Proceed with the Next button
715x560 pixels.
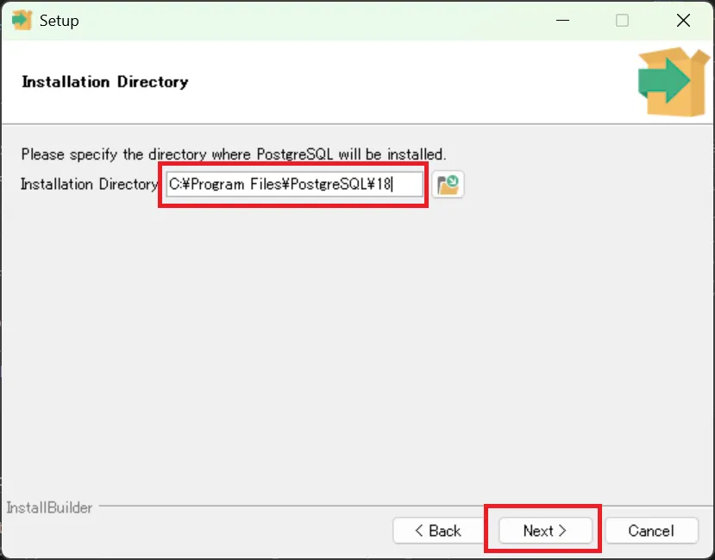(545, 531)
